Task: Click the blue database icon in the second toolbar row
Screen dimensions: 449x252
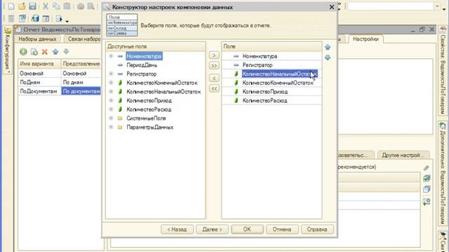Action: pos(35,19)
